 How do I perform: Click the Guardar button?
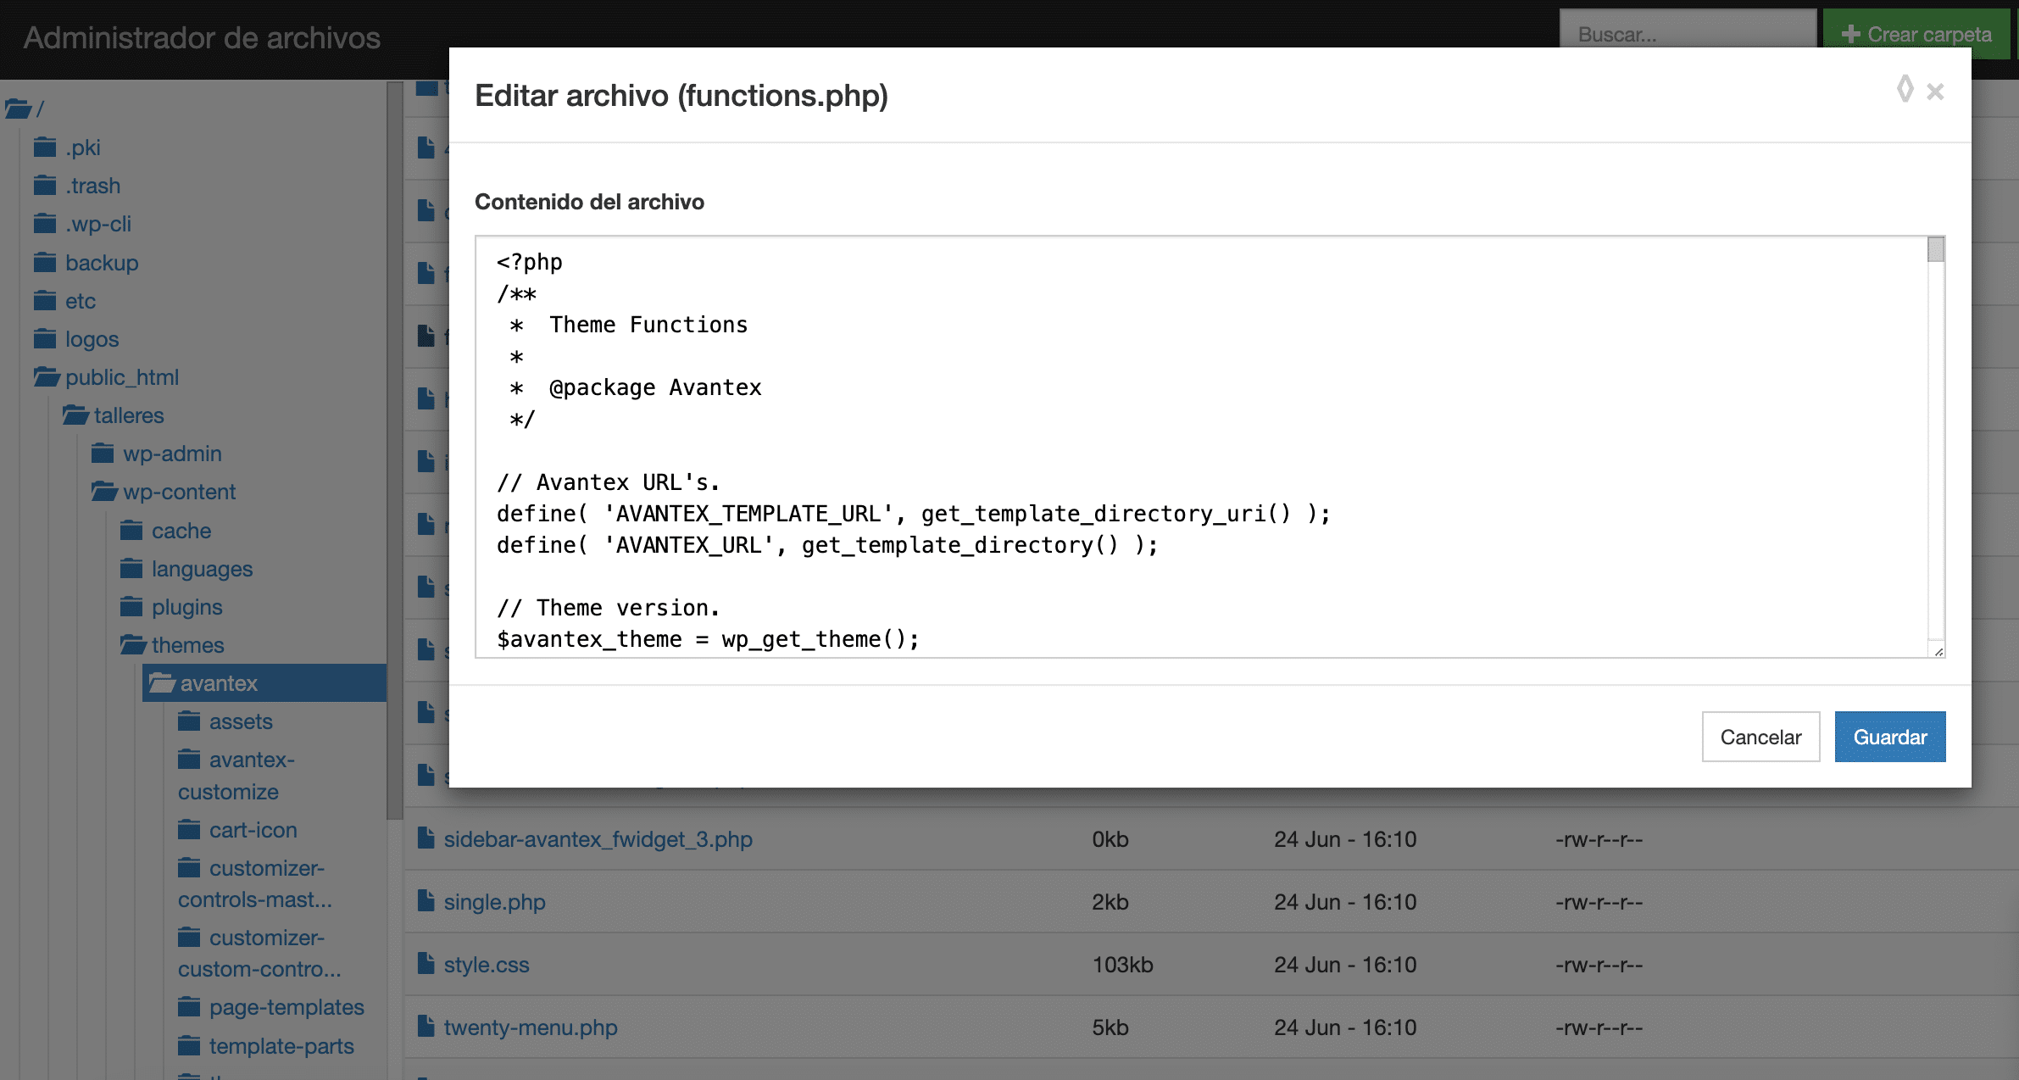[x=1889, y=737]
